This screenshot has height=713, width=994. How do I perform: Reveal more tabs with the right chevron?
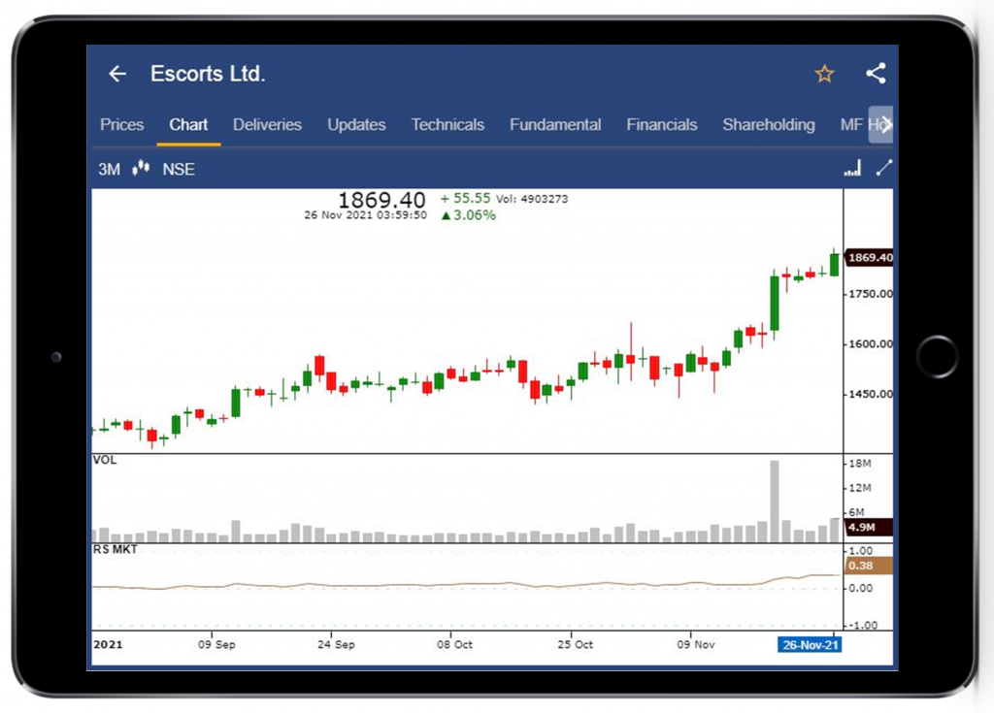point(883,125)
